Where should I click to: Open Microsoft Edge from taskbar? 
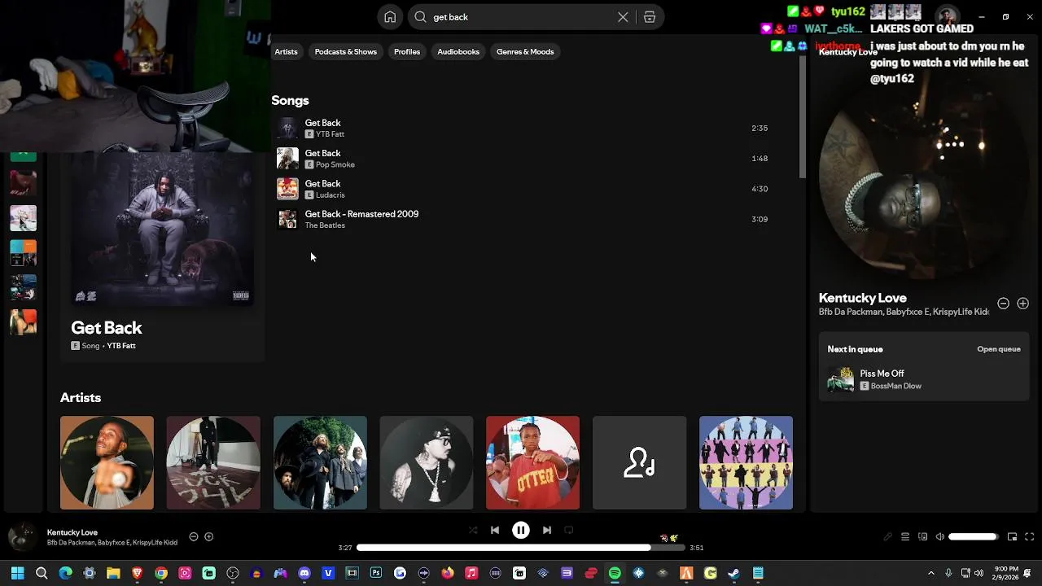click(x=66, y=573)
